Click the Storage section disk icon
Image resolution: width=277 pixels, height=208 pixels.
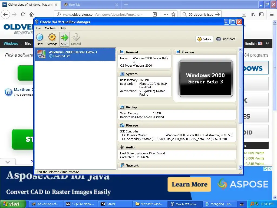pyautogui.click(x=122, y=125)
